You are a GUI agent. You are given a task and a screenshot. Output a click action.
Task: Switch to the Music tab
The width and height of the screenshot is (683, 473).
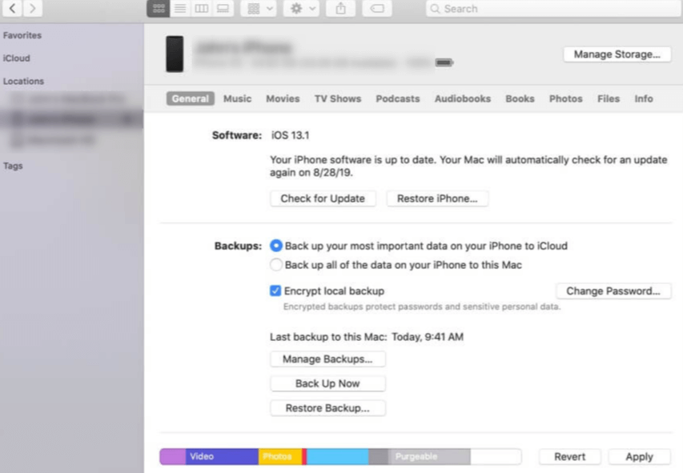237,99
